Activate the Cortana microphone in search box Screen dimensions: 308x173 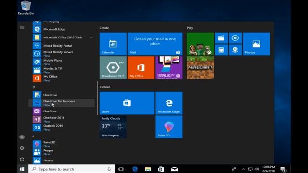(109, 169)
